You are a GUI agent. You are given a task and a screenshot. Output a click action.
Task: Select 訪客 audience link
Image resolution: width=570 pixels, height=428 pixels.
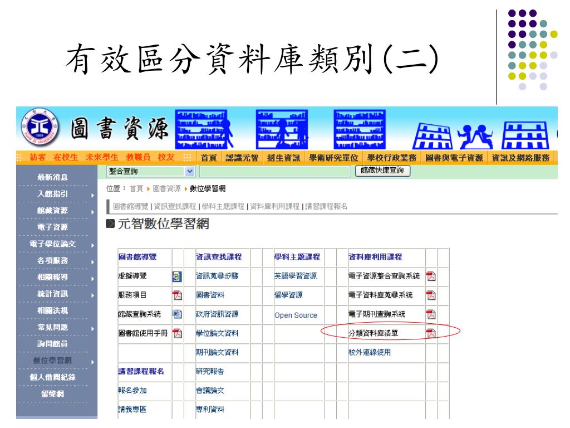coord(38,157)
